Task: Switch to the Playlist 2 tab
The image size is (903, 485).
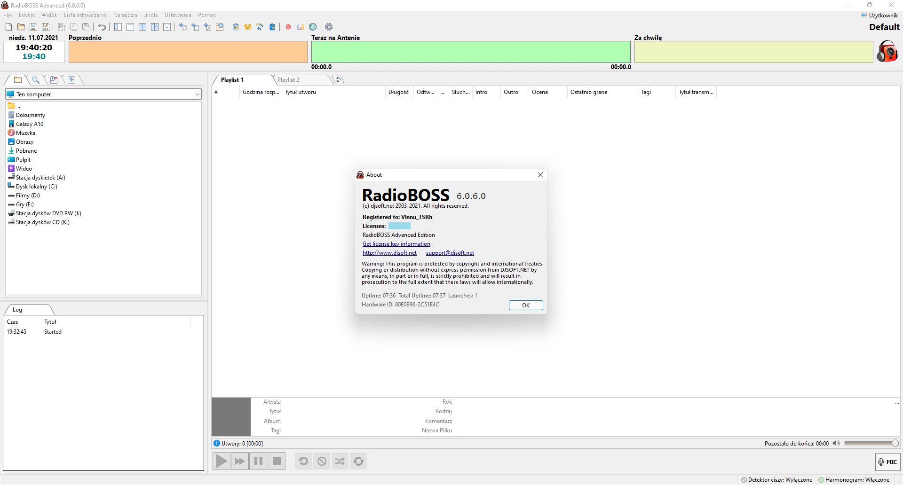Action: pyautogui.click(x=301, y=80)
